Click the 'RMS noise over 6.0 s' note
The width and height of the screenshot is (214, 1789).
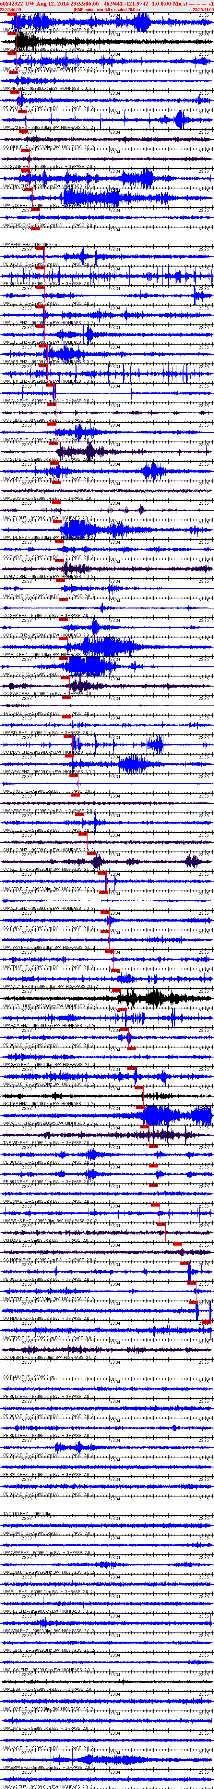coord(107,9)
